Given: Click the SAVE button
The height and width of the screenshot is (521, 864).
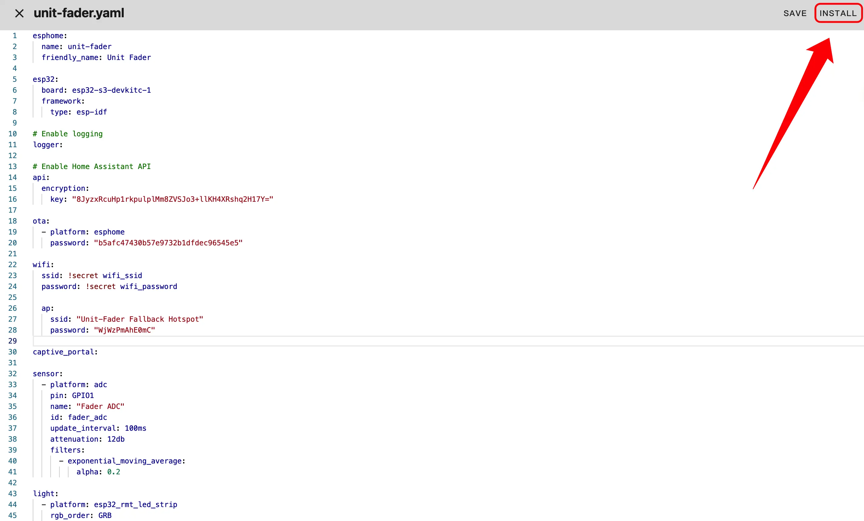Looking at the screenshot, I should pyautogui.click(x=795, y=13).
